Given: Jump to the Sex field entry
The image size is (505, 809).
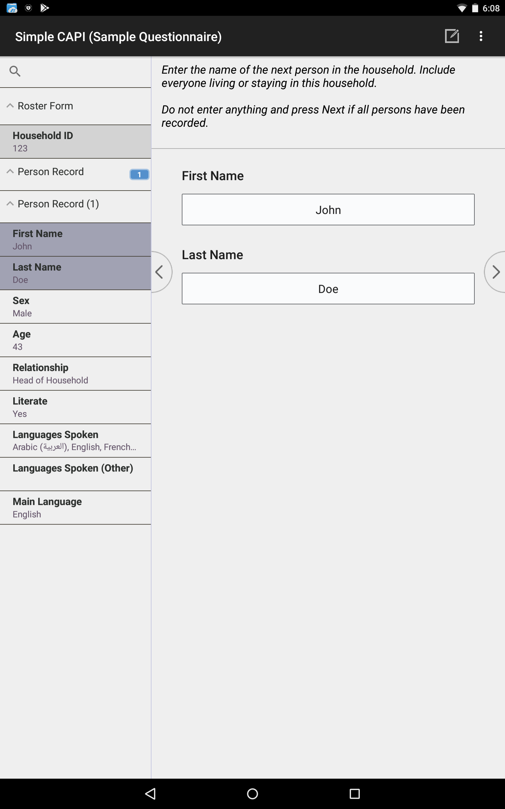Looking at the screenshot, I should point(75,307).
